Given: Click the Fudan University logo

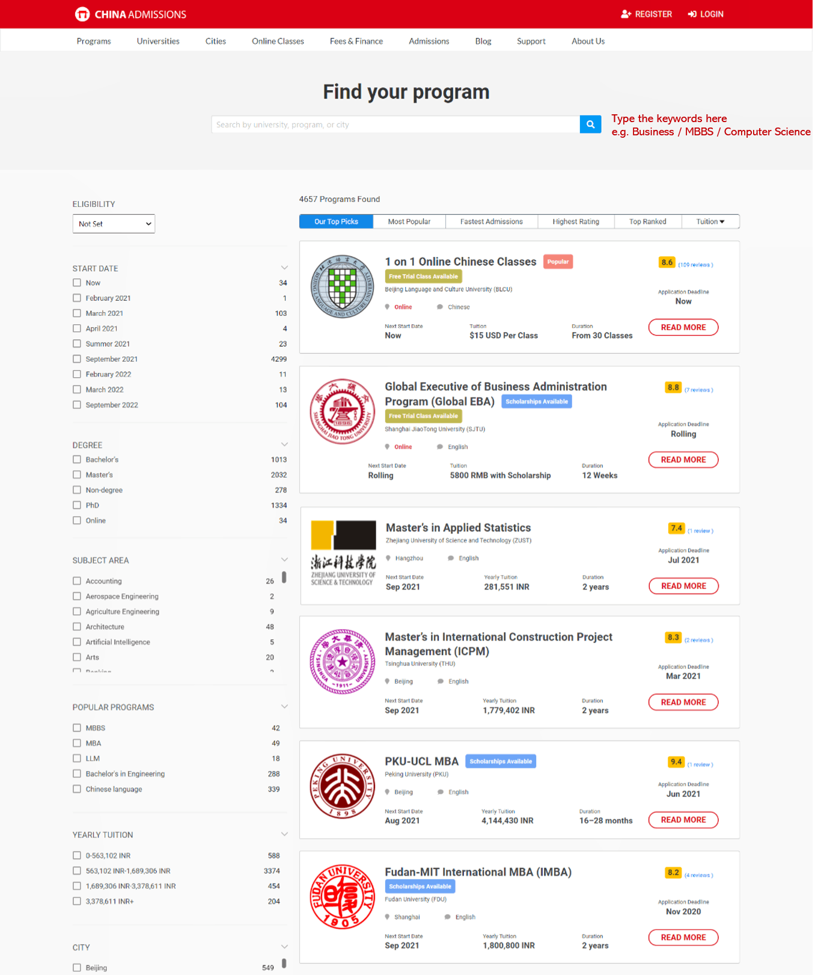Looking at the screenshot, I should coord(343,897).
